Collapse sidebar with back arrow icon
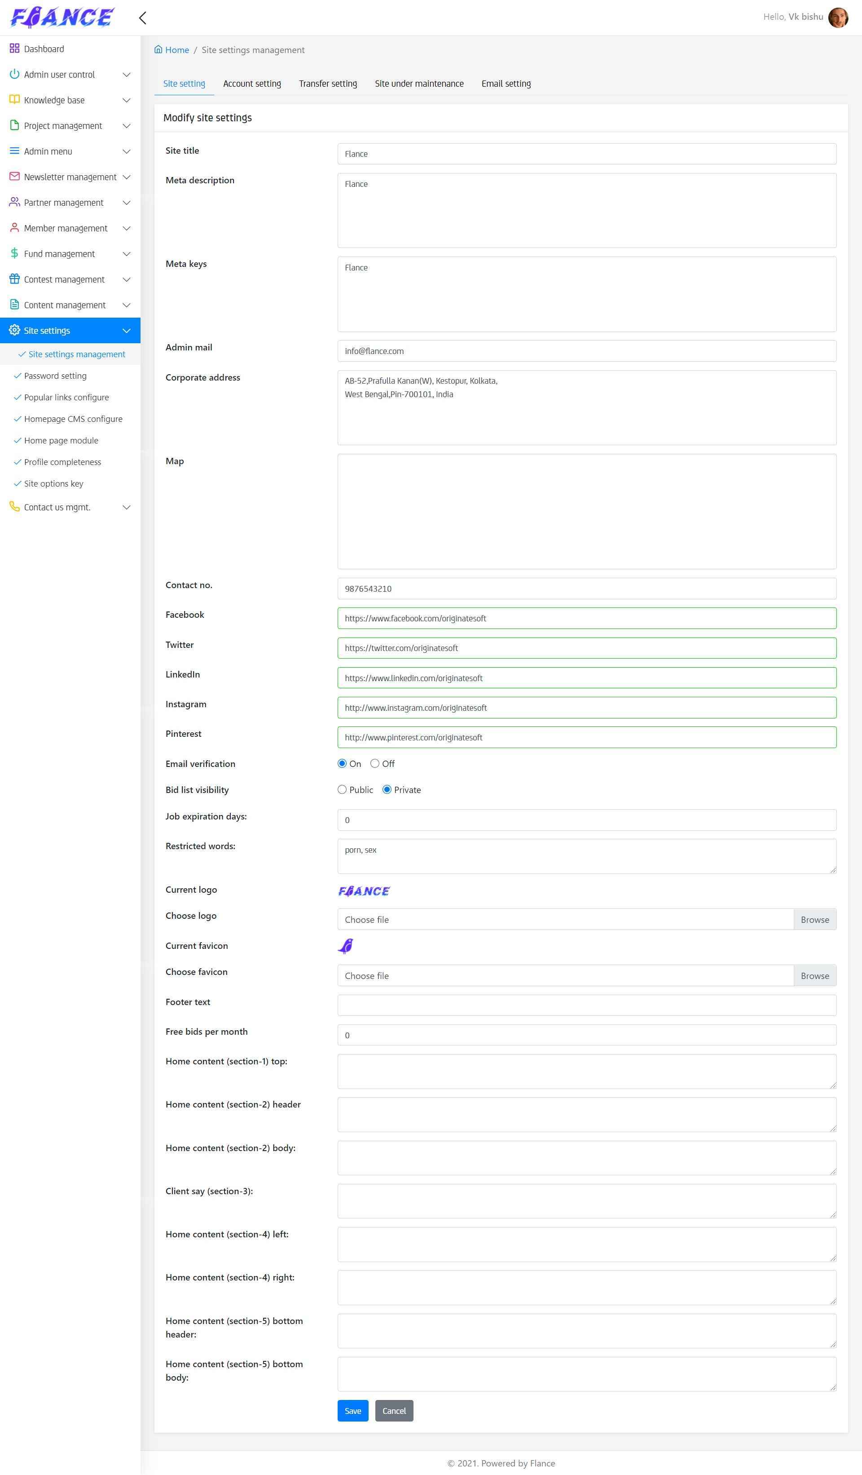Screen dimensions: 862x1475 point(143,18)
